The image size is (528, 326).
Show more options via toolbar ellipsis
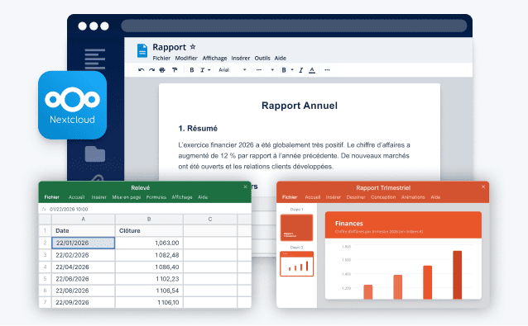pos(327,70)
